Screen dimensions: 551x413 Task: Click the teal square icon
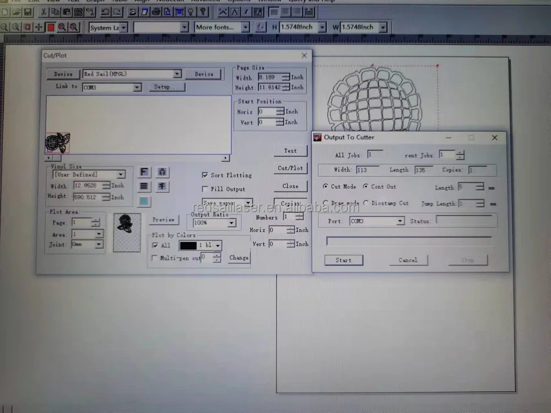click(144, 201)
